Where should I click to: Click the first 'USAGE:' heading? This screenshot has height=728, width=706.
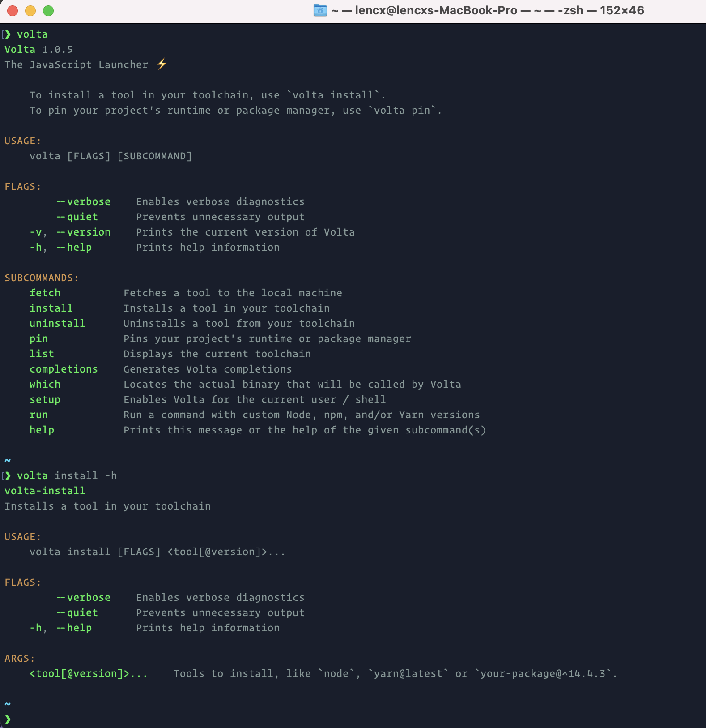point(23,141)
